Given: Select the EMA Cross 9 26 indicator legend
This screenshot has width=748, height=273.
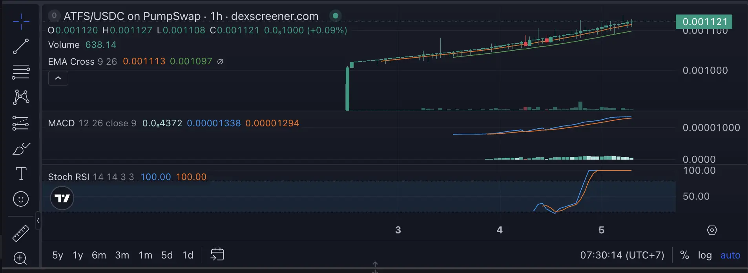Looking at the screenshot, I should pyautogui.click(x=82, y=62).
